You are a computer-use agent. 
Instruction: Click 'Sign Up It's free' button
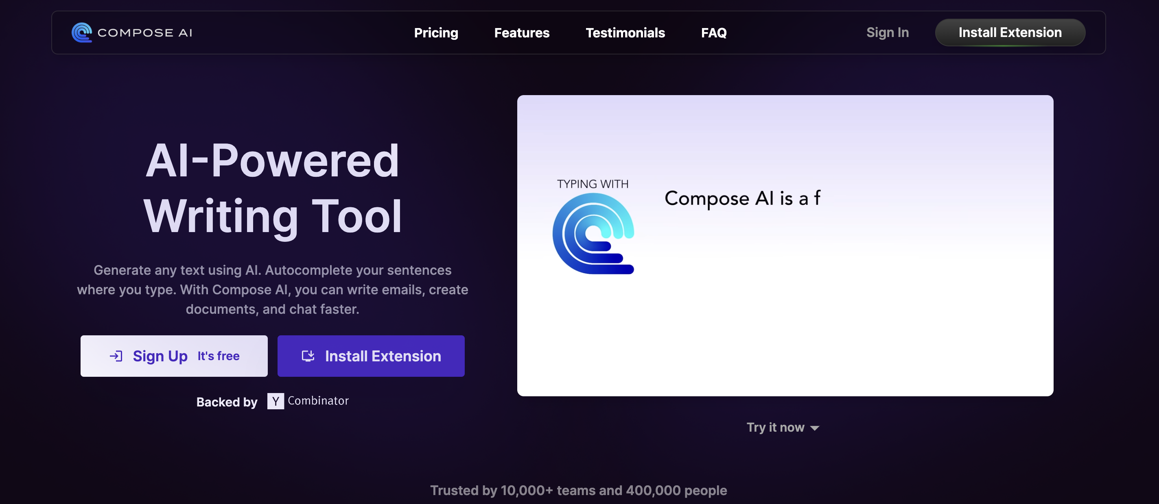[x=174, y=356]
